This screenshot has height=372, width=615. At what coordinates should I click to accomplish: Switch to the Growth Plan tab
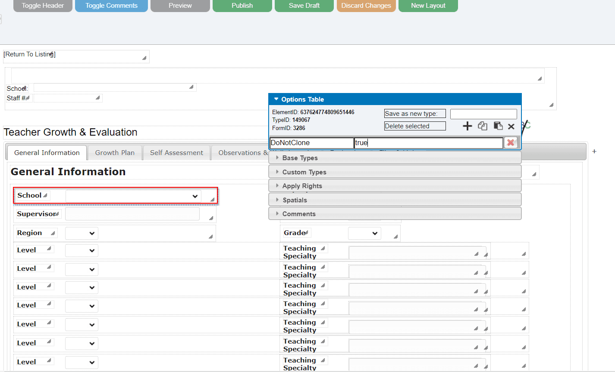(x=115, y=153)
